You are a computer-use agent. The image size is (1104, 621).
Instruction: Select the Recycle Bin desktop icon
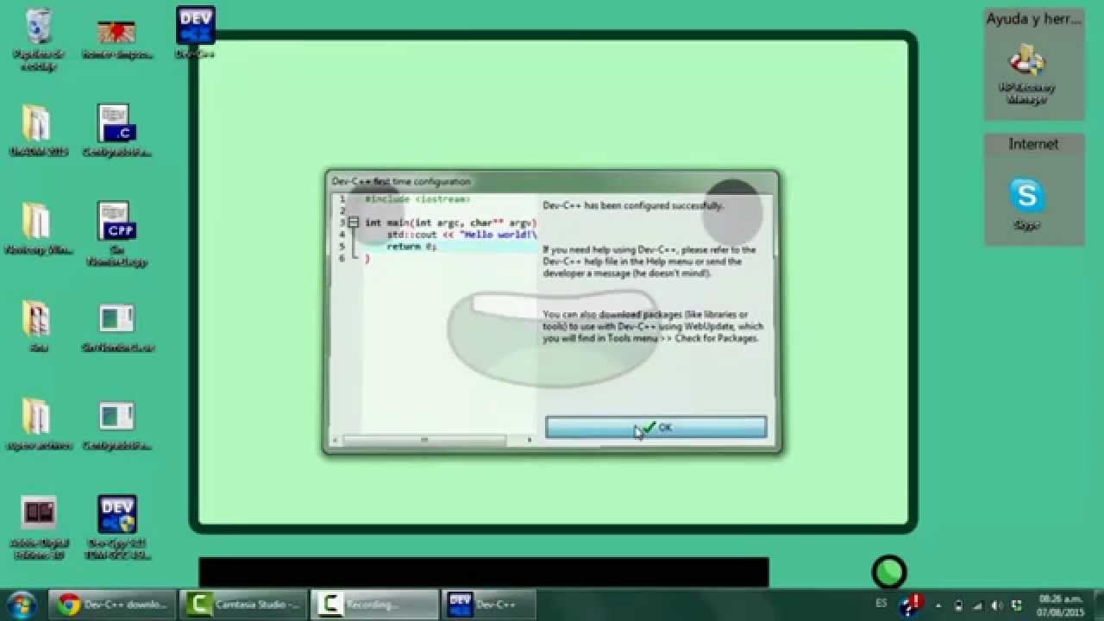(38, 38)
